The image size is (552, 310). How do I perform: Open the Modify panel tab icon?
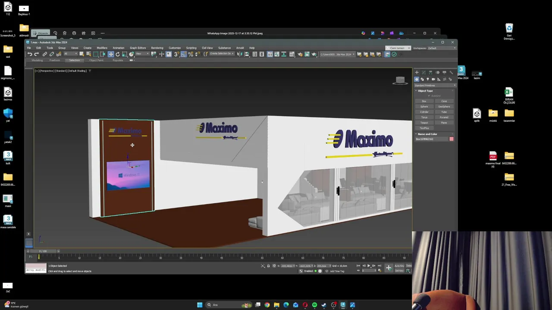tap(423, 72)
